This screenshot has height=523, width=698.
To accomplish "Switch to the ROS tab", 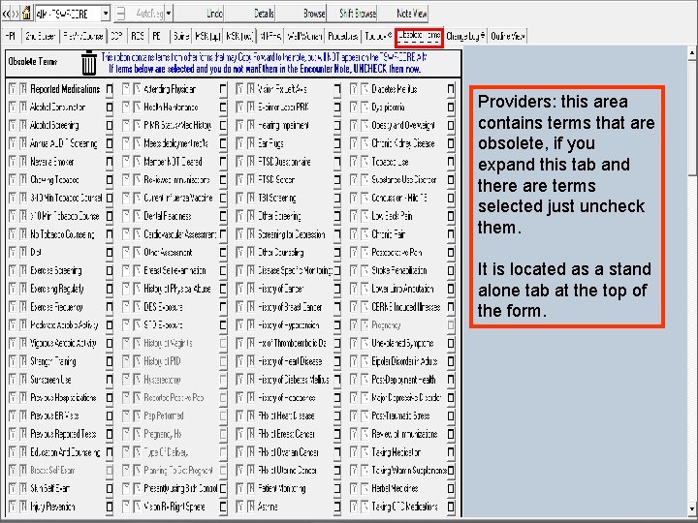I will coord(138,36).
